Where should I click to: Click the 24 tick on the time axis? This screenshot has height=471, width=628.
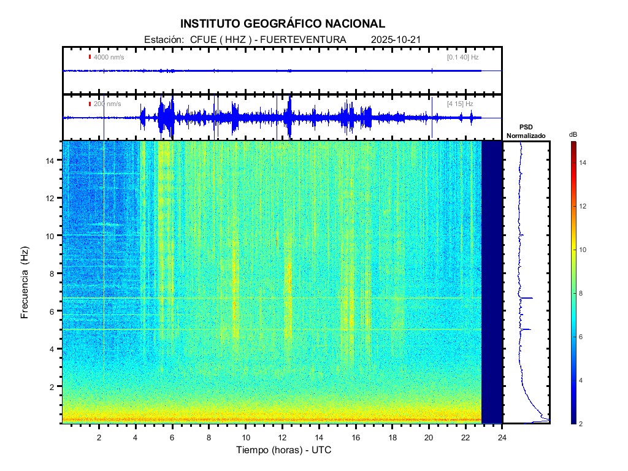502,437
